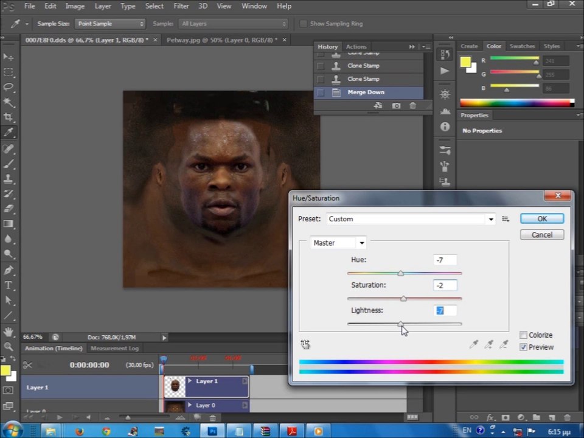Select the Hand tool
The image size is (584, 438).
(8, 332)
